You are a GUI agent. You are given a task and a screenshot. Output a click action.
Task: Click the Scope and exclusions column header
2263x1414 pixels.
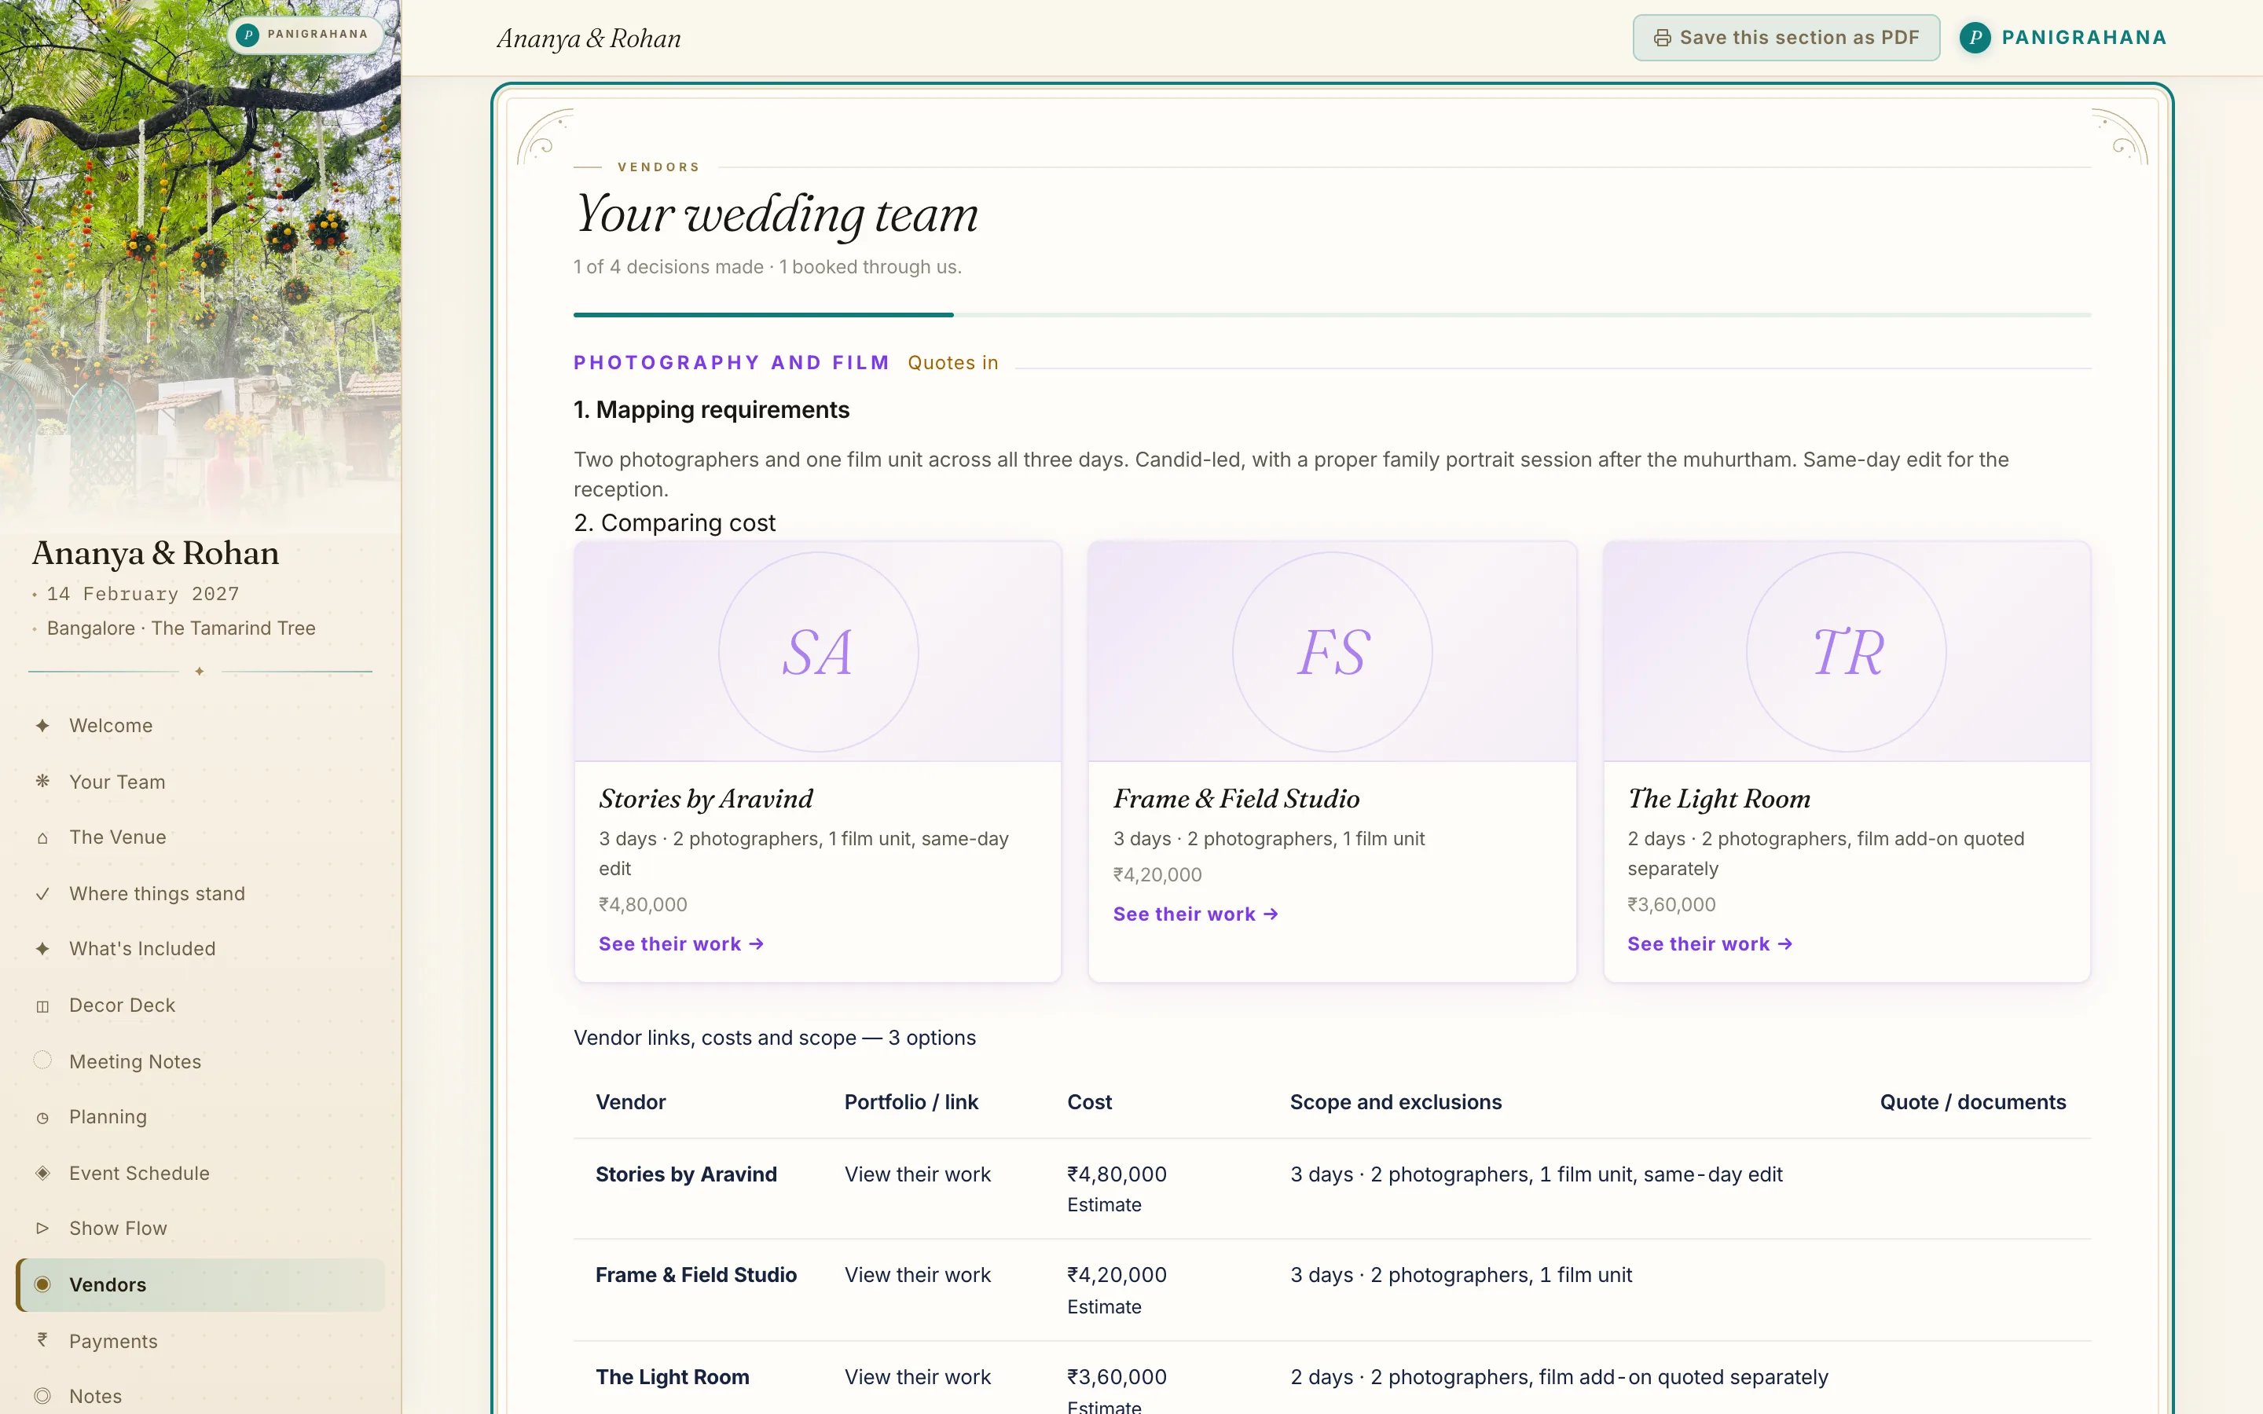1396,1103
